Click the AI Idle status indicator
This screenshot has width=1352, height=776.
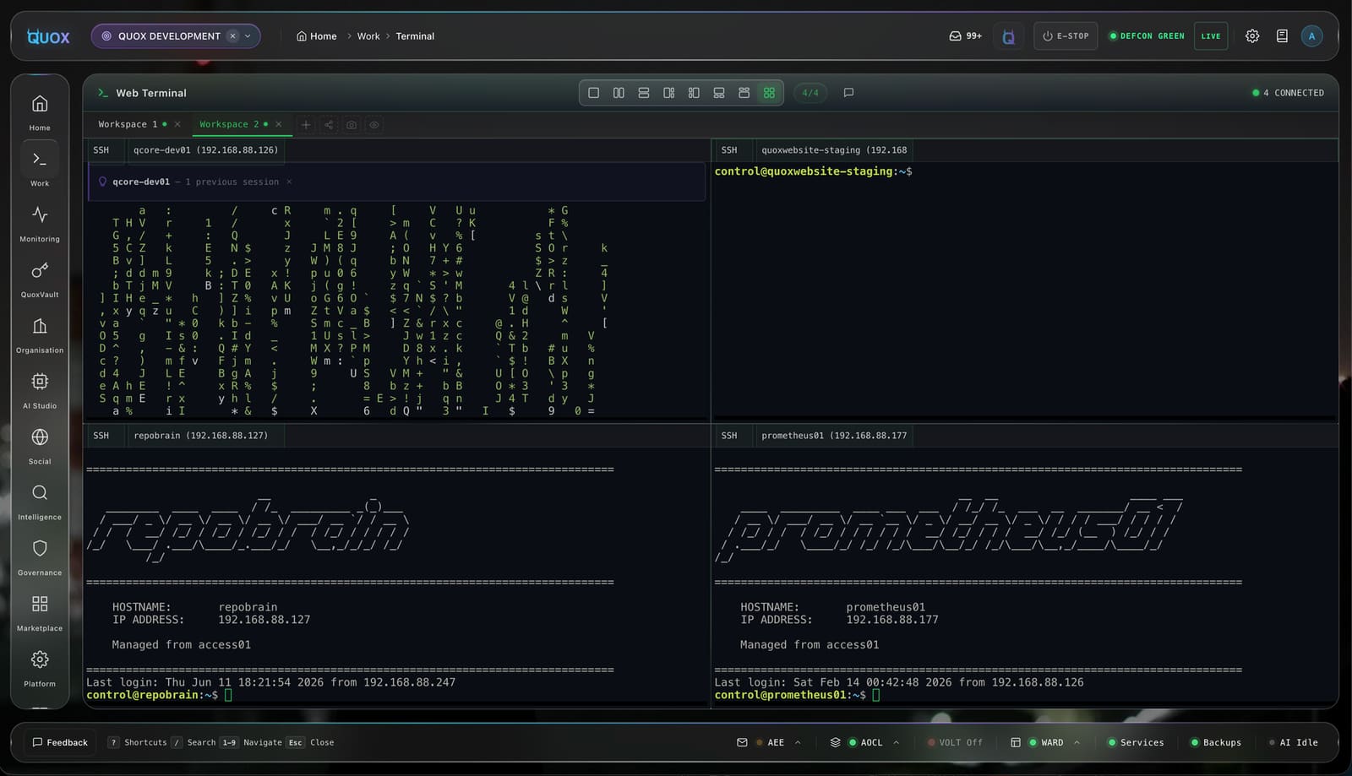[x=1294, y=742]
